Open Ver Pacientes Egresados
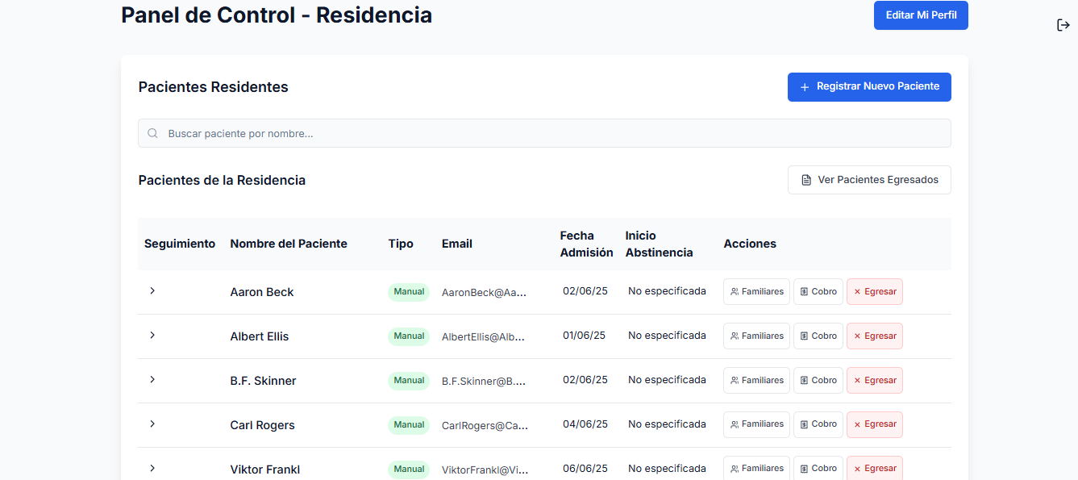Image resolution: width=1078 pixels, height=480 pixels. [x=869, y=180]
